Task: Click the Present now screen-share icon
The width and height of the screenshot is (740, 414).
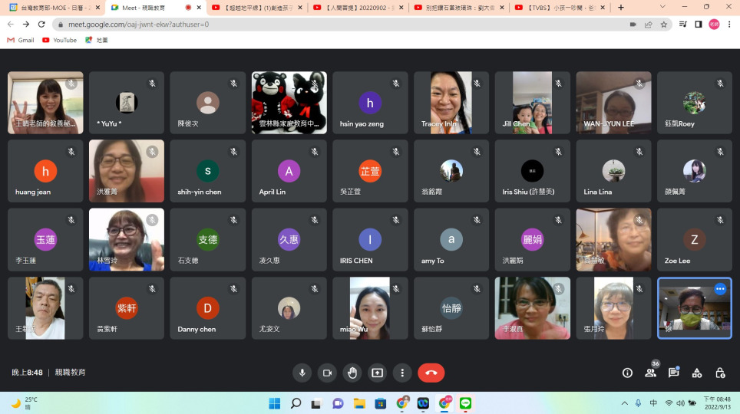Action: [377, 373]
